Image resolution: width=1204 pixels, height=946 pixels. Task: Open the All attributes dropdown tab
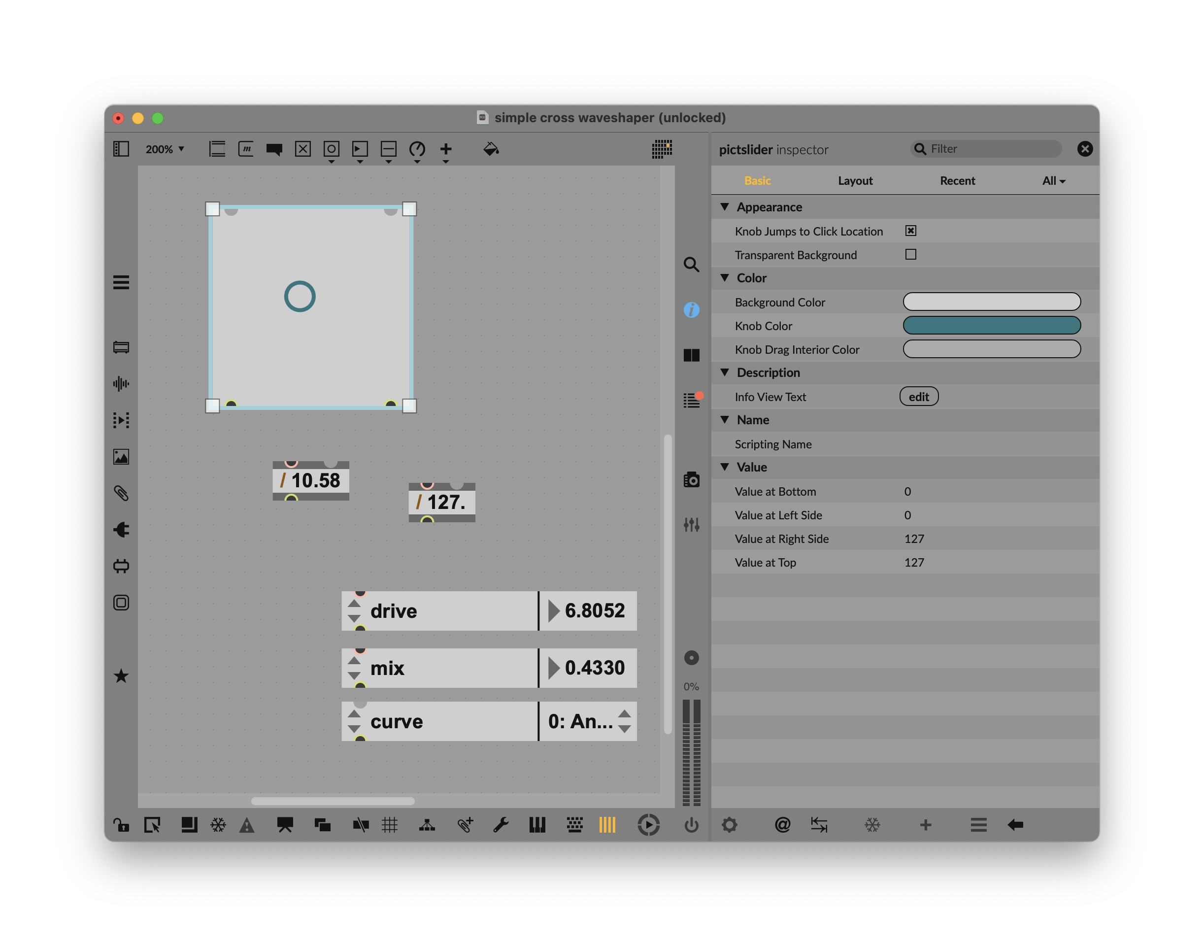click(1053, 180)
